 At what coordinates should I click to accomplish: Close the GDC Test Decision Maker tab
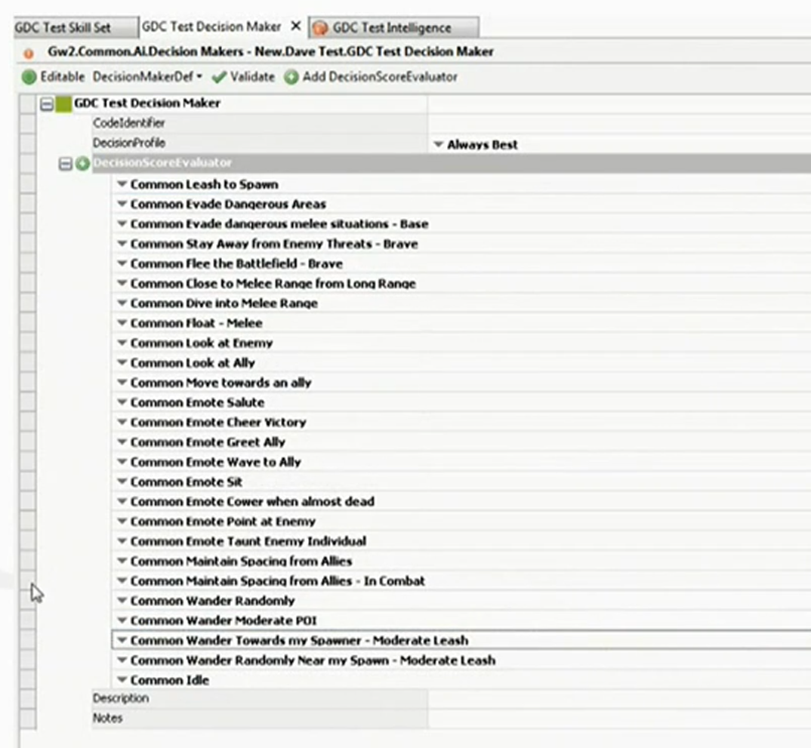coord(296,26)
